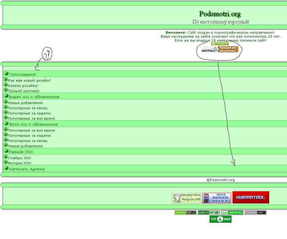The width and height of the screenshot is (287, 239).
Task: Open the Голосования section header
Action: point(22,74)
